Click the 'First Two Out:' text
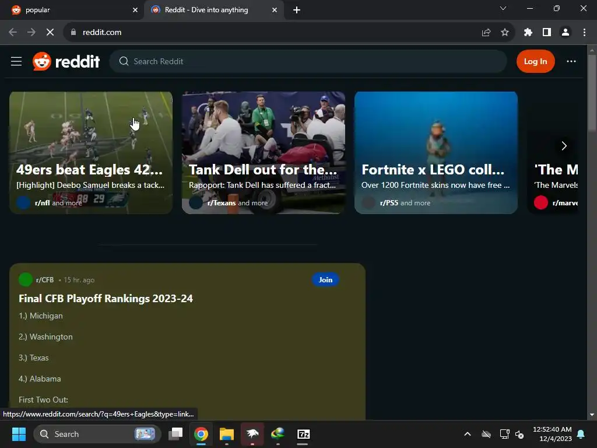Image resolution: width=597 pixels, height=448 pixels. pyautogui.click(x=43, y=400)
